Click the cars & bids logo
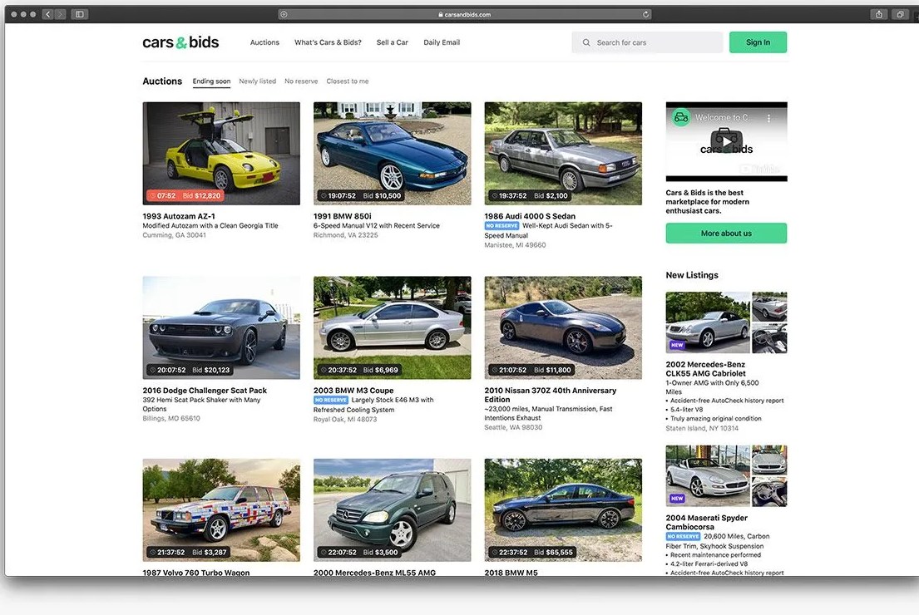The image size is (919, 615). 180,42
